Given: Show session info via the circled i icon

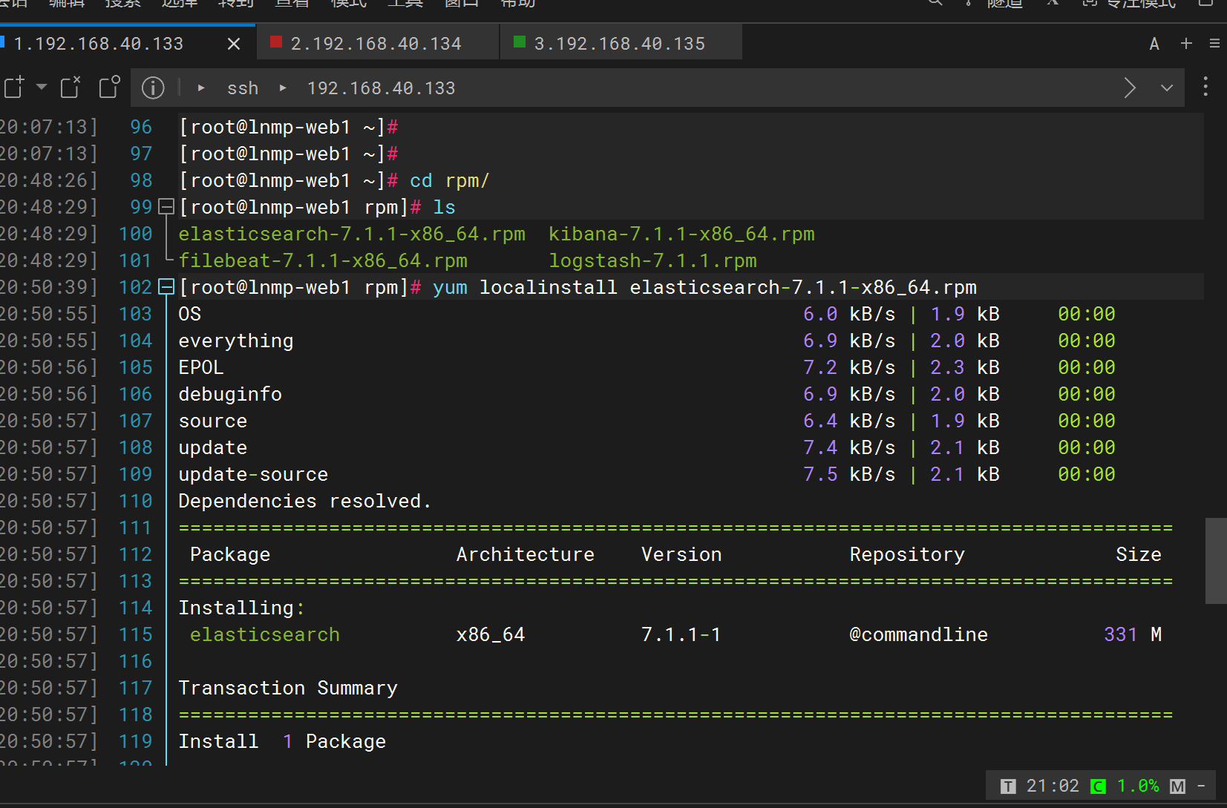Looking at the screenshot, I should click(x=153, y=88).
